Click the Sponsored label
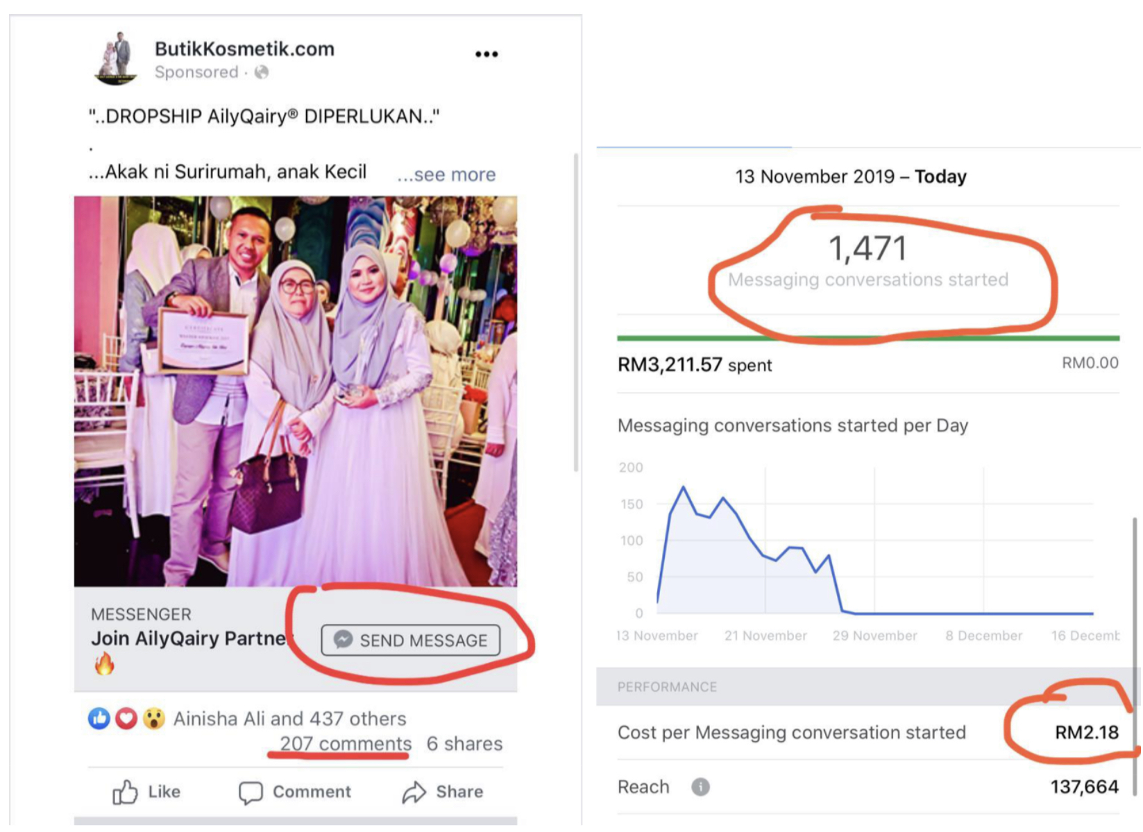The width and height of the screenshot is (1143, 832). [196, 72]
